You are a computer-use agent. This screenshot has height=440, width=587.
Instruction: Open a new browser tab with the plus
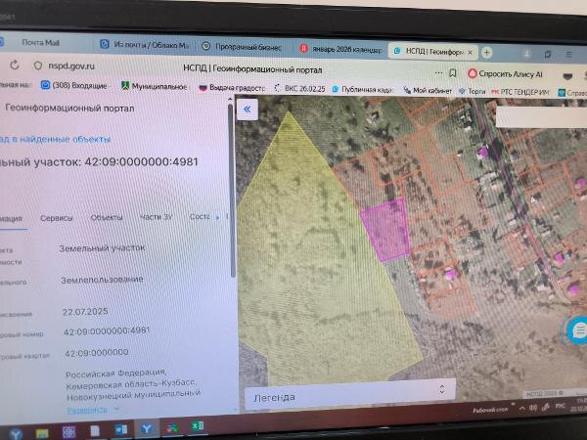486,53
